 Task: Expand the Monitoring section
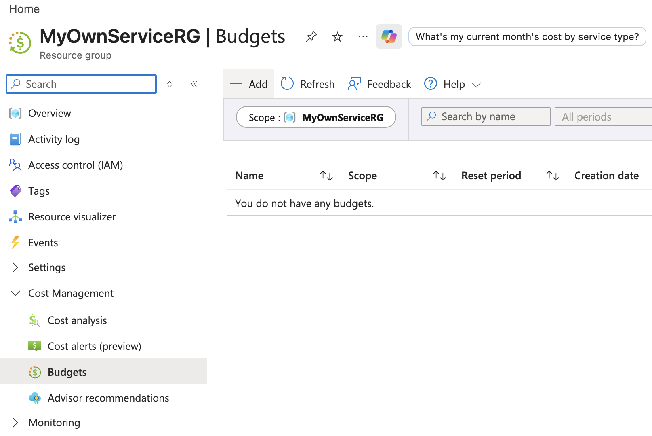[x=15, y=423]
